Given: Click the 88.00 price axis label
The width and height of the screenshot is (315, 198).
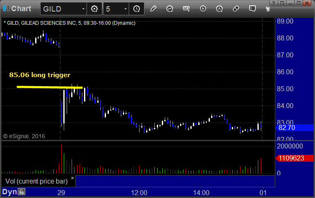Looking at the screenshot, I should pyautogui.click(x=285, y=38).
